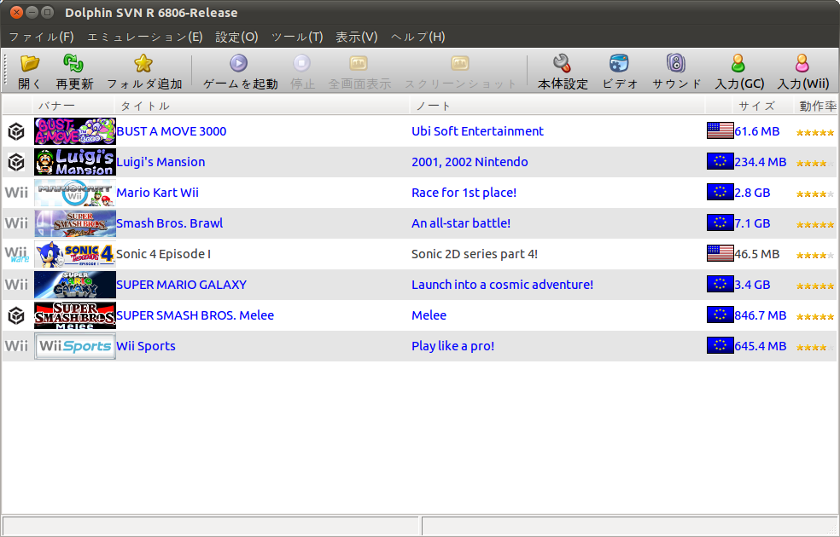Sort list by バナー column header

[x=73, y=106]
